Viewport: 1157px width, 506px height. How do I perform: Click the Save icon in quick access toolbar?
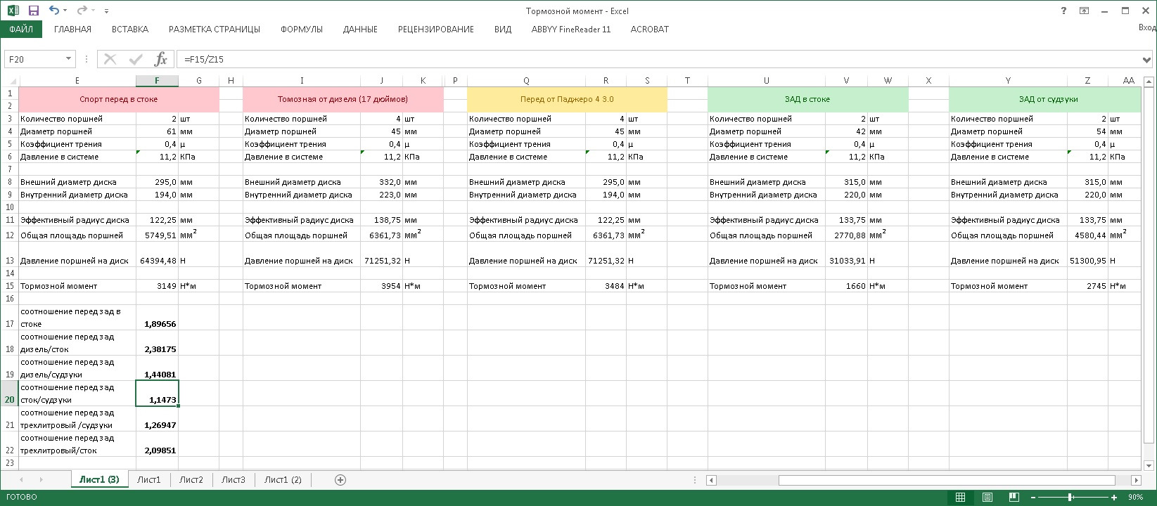click(33, 11)
